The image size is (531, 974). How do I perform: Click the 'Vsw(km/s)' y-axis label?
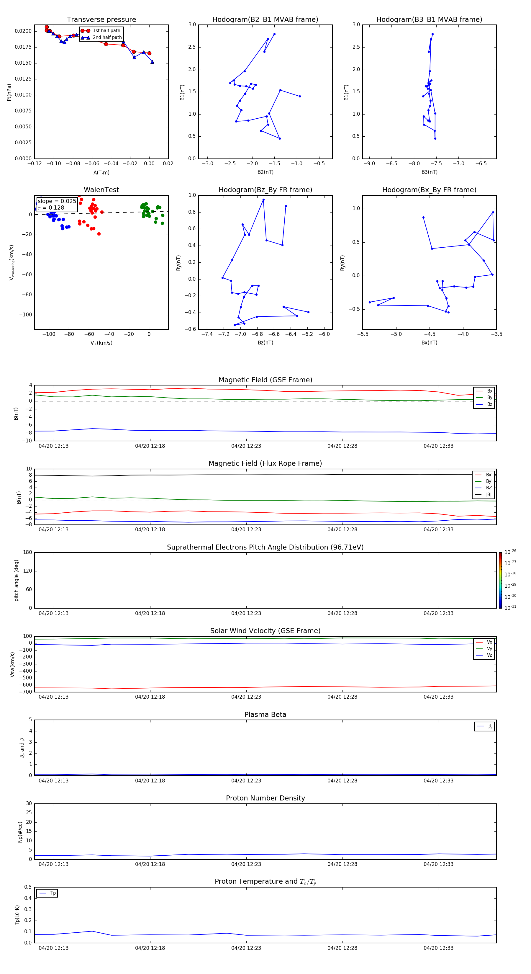[x=12, y=664]
